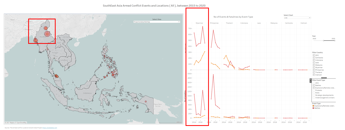The width and height of the screenshot is (345, 130).
Task: Uncheck the Myanmar country filter
Action: (314, 68)
